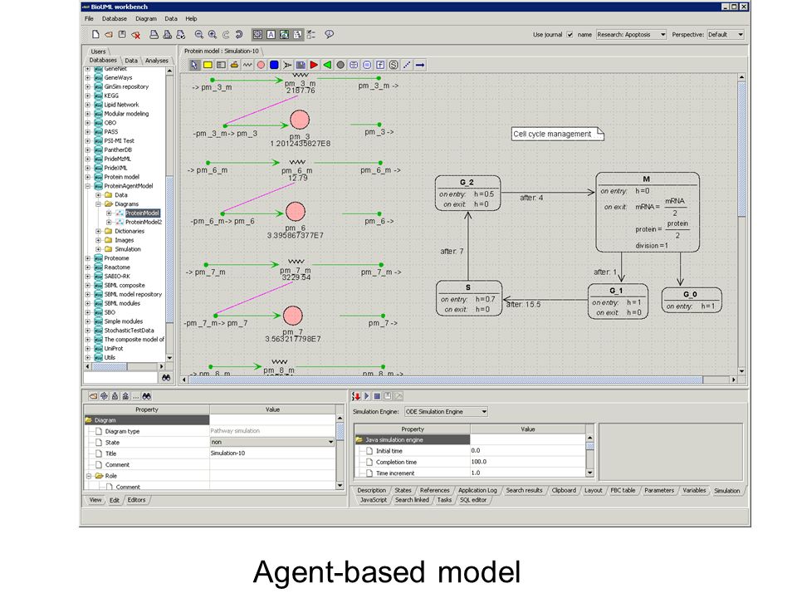Click the G_2 state box
The height and width of the screenshot is (598, 797).
[x=467, y=194]
